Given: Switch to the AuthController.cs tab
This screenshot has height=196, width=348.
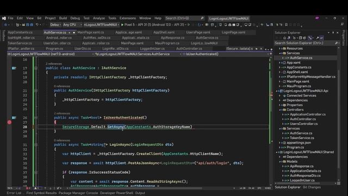Looking at the screenshot, I should click(x=189, y=48).
